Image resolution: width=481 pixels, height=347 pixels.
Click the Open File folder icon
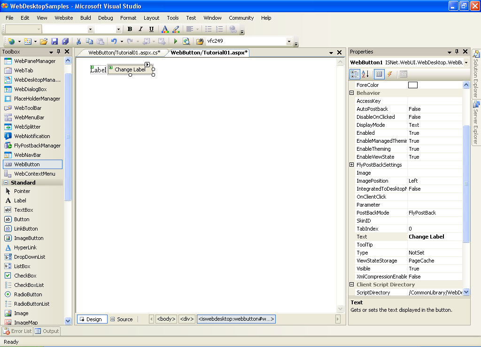(x=44, y=41)
